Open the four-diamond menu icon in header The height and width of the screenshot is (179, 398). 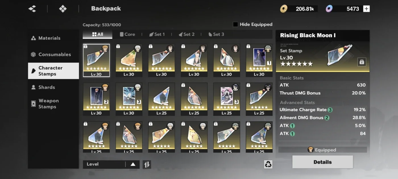[x=63, y=9]
